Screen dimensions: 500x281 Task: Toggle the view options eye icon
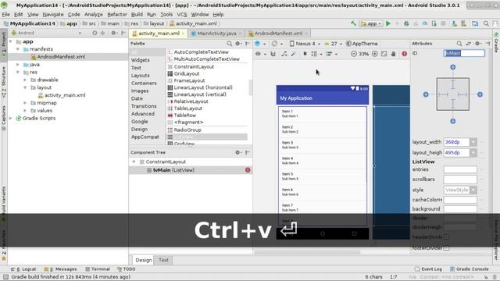click(x=259, y=54)
